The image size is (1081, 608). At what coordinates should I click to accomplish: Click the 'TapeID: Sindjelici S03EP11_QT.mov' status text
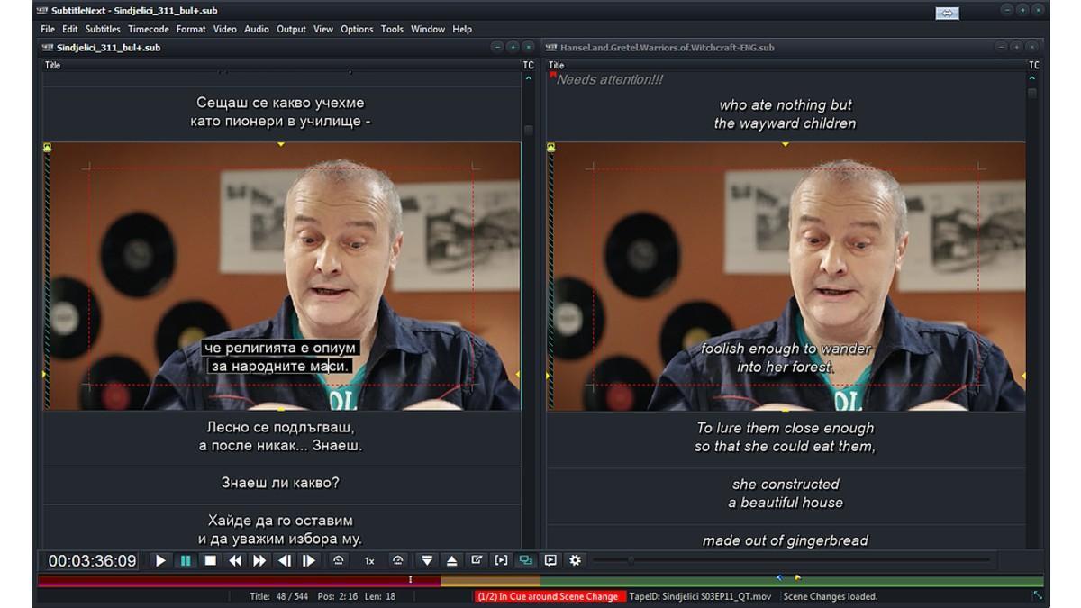click(x=702, y=596)
